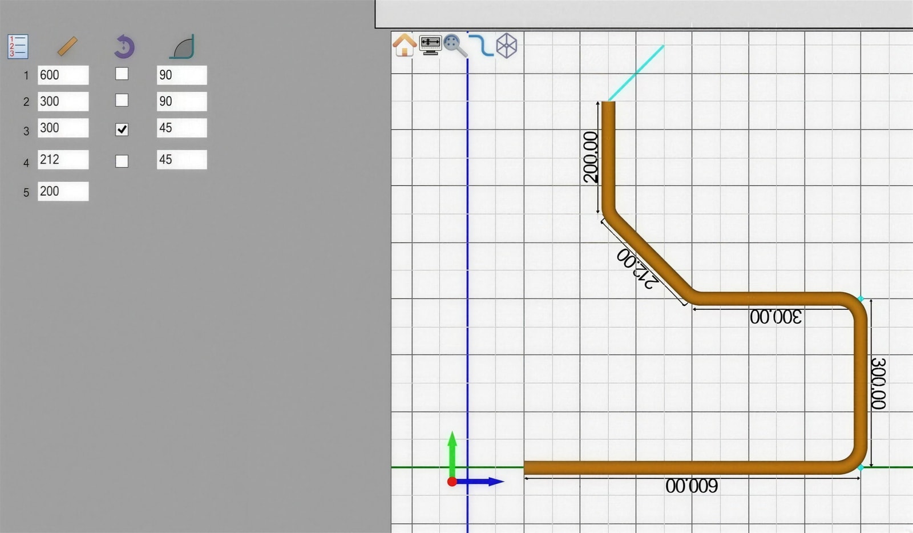Toggle rotation checkbox in row 1
The image size is (913, 533).
pyautogui.click(x=122, y=74)
